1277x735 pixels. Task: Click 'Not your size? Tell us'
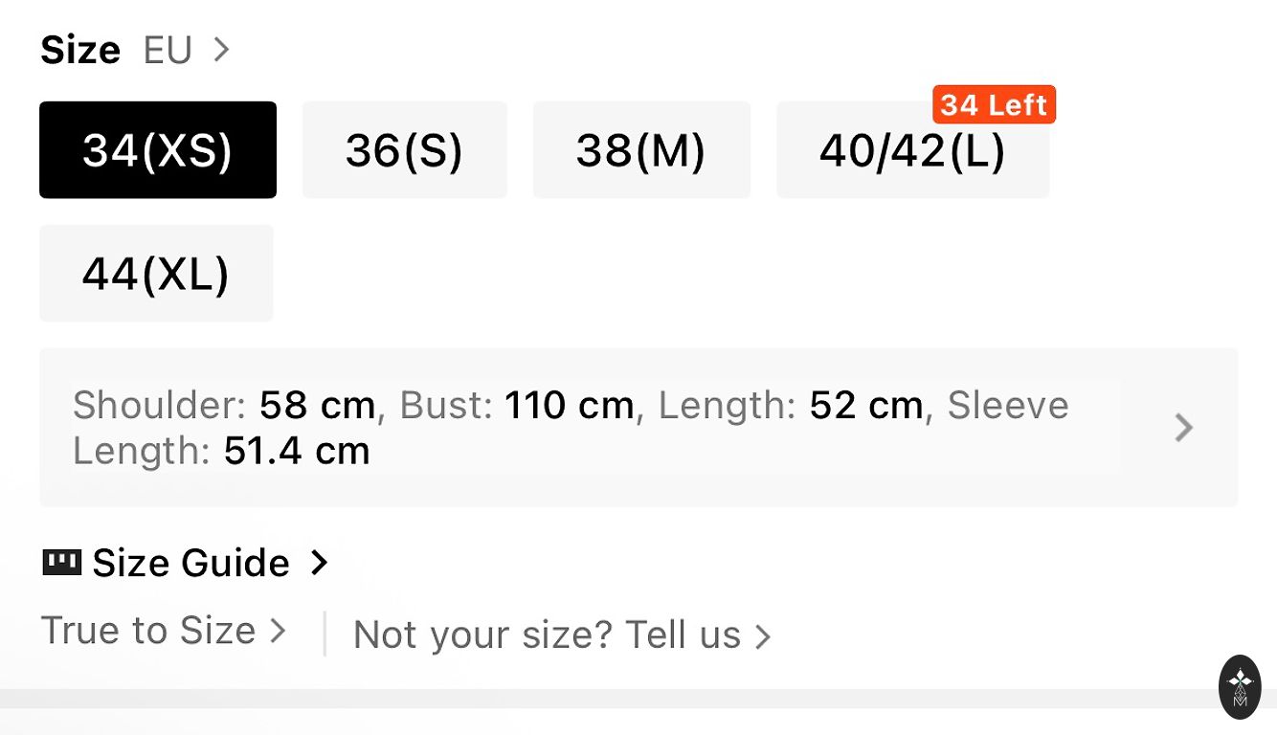click(547, 635)
